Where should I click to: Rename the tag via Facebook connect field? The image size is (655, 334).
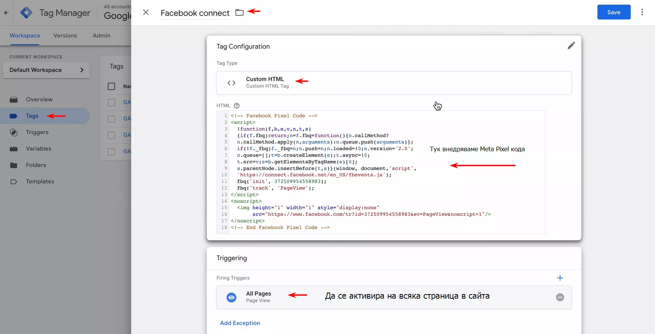tap(195, 13)
